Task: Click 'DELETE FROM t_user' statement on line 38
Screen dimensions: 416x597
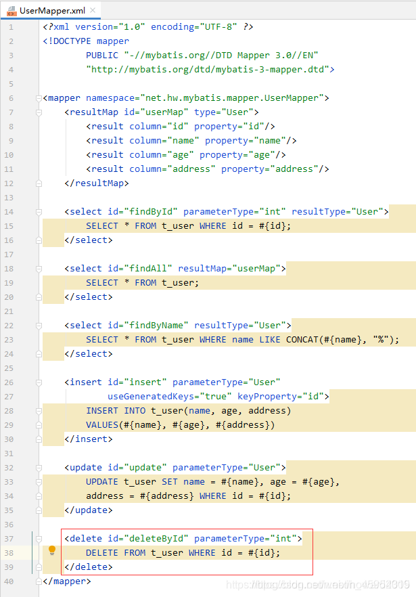Action: [135, 553]
